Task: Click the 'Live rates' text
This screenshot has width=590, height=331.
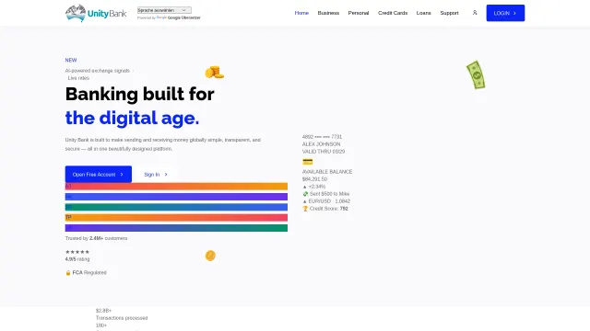Action: pos(78,78)
